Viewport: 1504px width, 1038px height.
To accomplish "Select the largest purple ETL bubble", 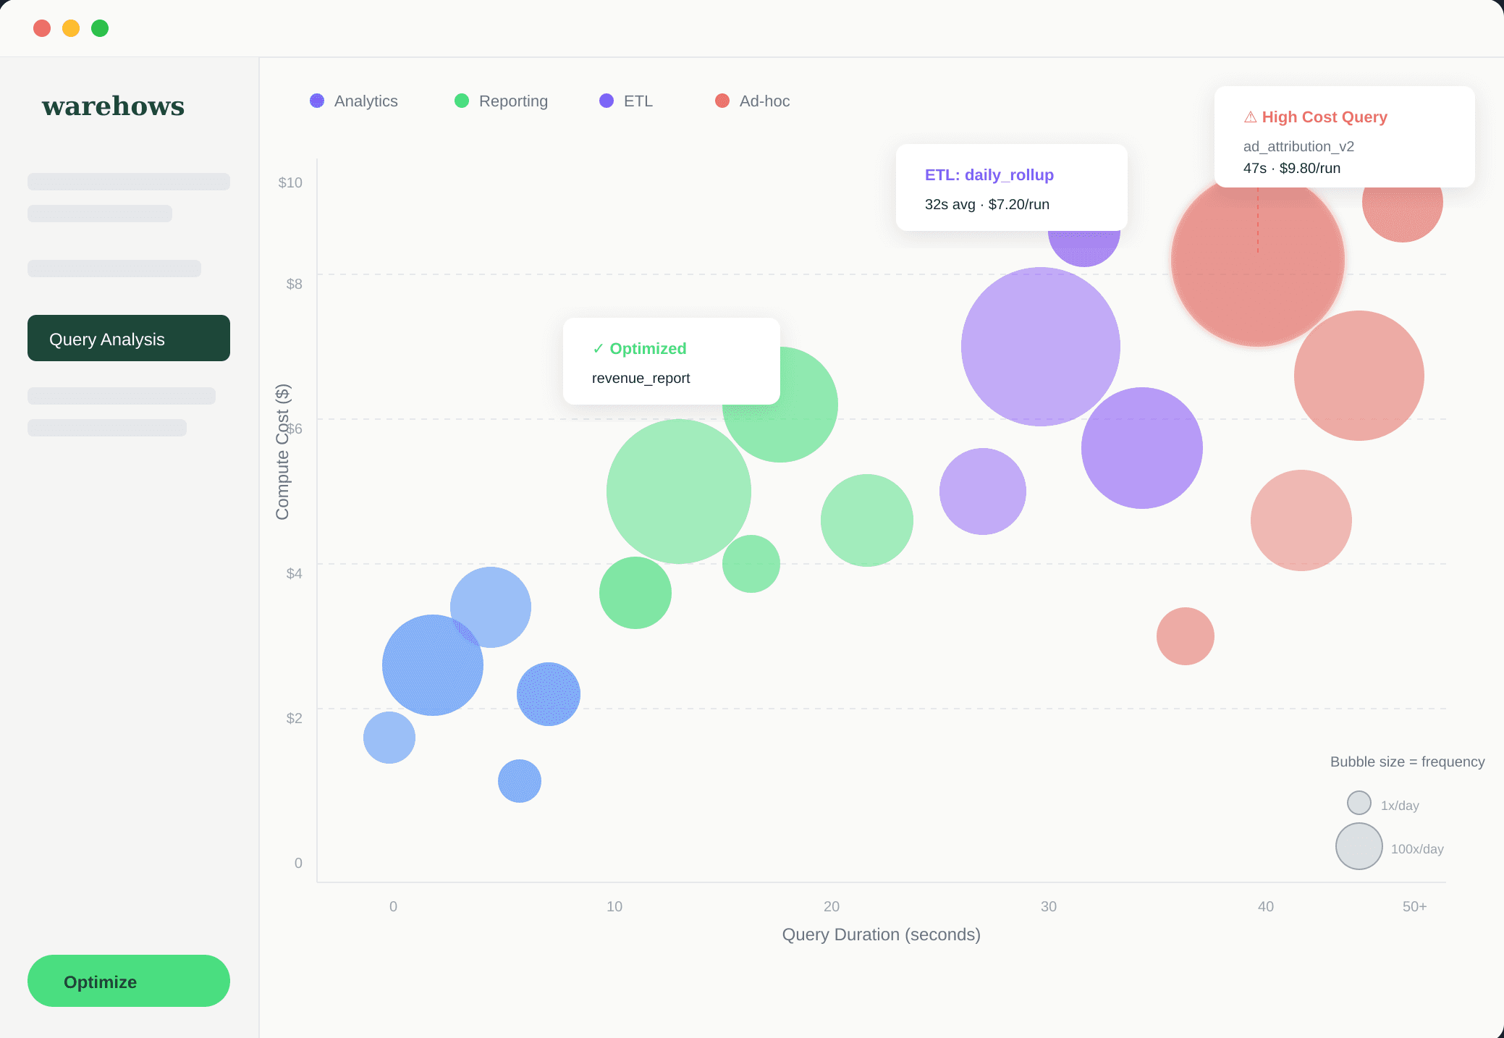I will [1040, 347].
